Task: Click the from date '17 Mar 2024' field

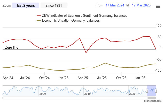Action: (x=115, y=5)
